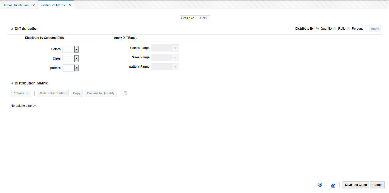Select the Percent distribute option
The height and width of the screenshot is (193, 389).
(x=348, y=29)
